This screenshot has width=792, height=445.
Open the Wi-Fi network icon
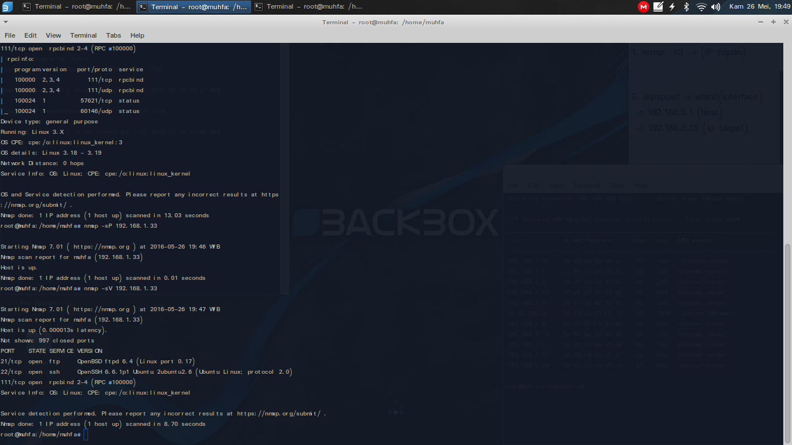(702, 7)
